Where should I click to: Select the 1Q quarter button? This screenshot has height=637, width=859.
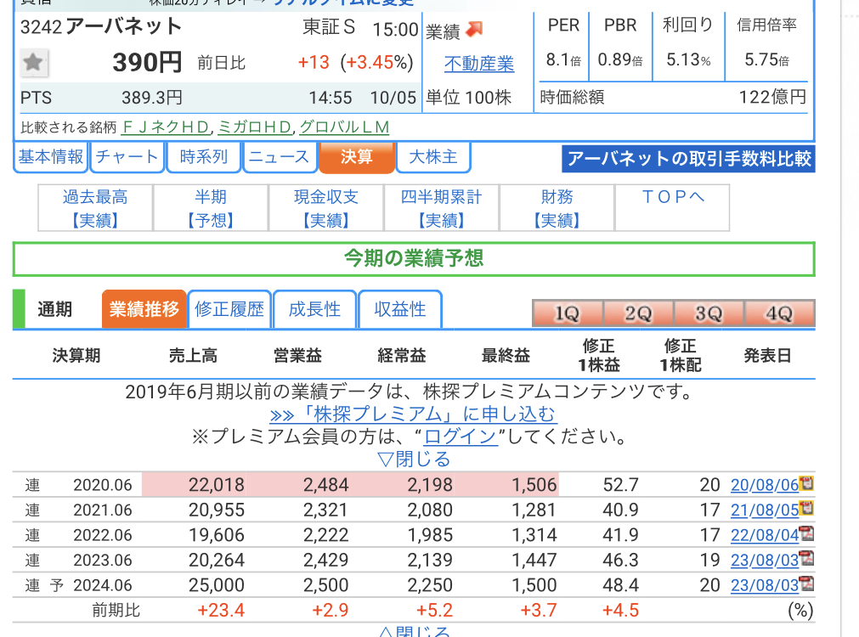(568, 313)
